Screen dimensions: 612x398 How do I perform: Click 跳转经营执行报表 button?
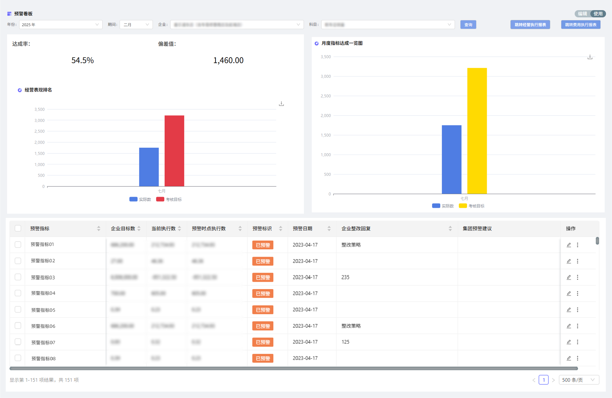530,25
